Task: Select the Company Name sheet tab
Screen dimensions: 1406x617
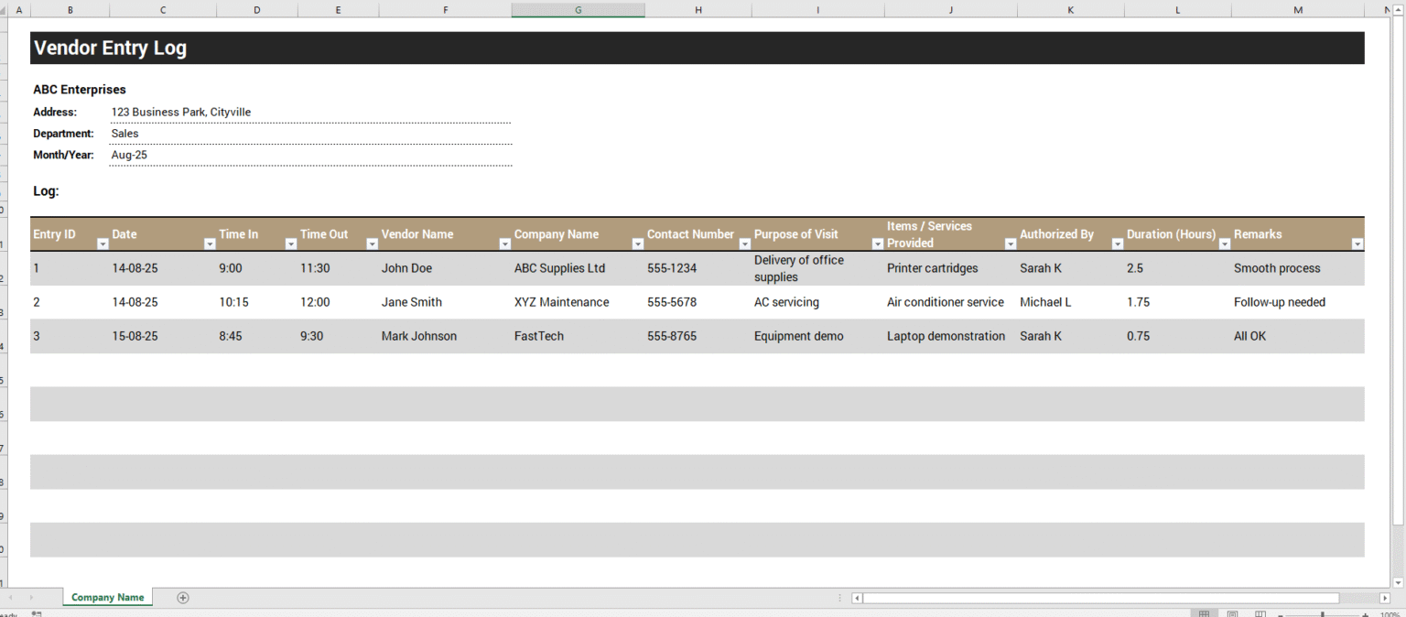Action: (x=107, y=597)
